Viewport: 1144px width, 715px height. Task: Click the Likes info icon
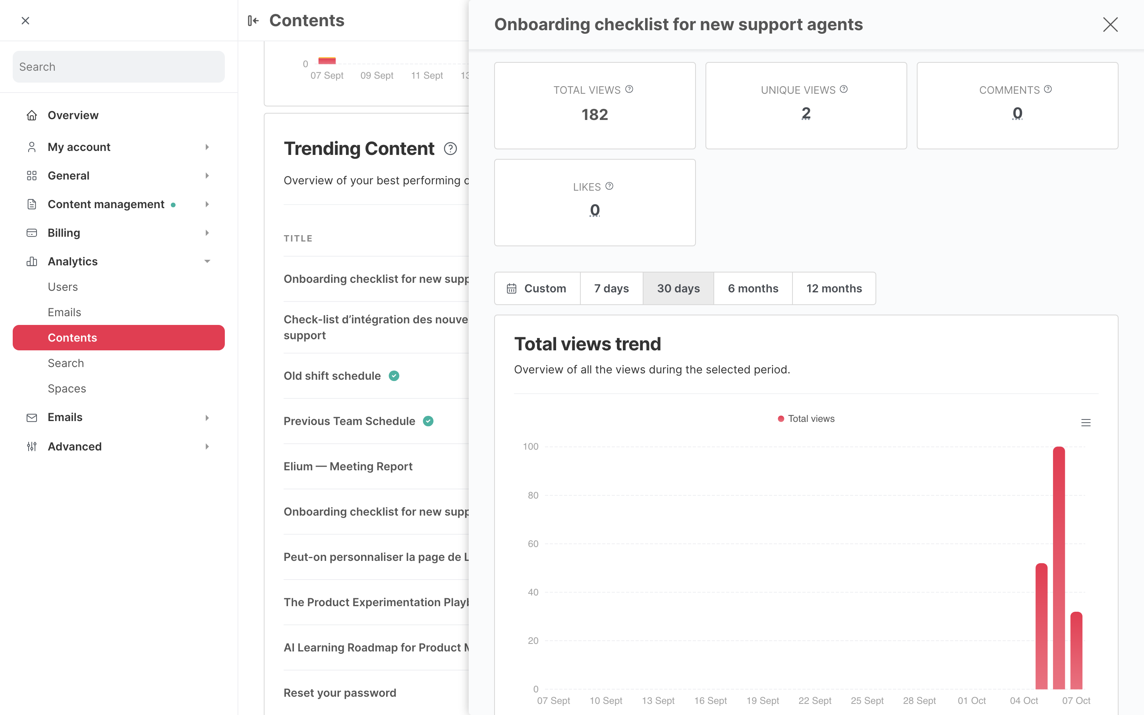coord(609,186)
